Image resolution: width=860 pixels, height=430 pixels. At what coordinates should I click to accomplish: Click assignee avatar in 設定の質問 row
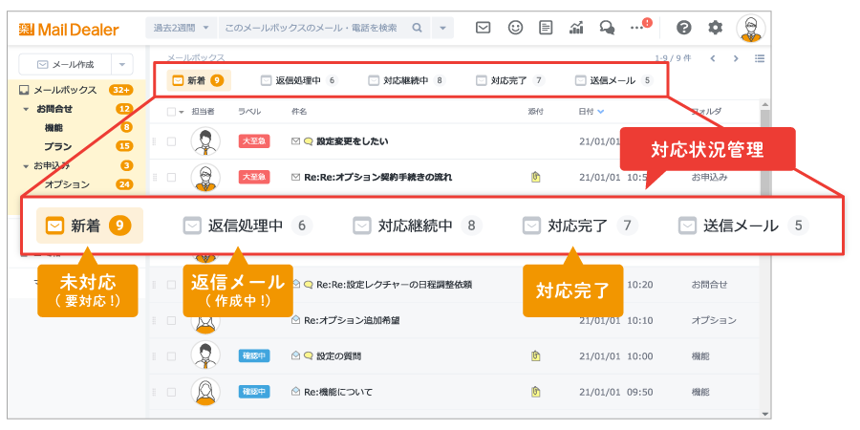coord(205,356)
